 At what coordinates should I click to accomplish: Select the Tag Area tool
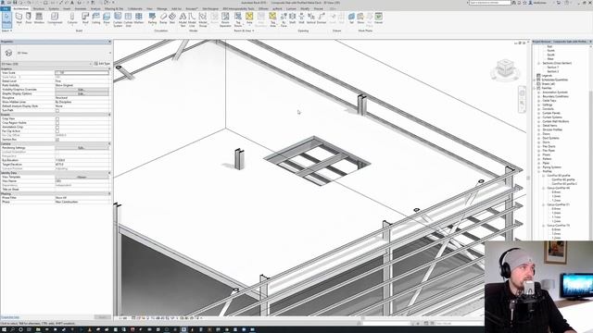click(x=272, y=18)
